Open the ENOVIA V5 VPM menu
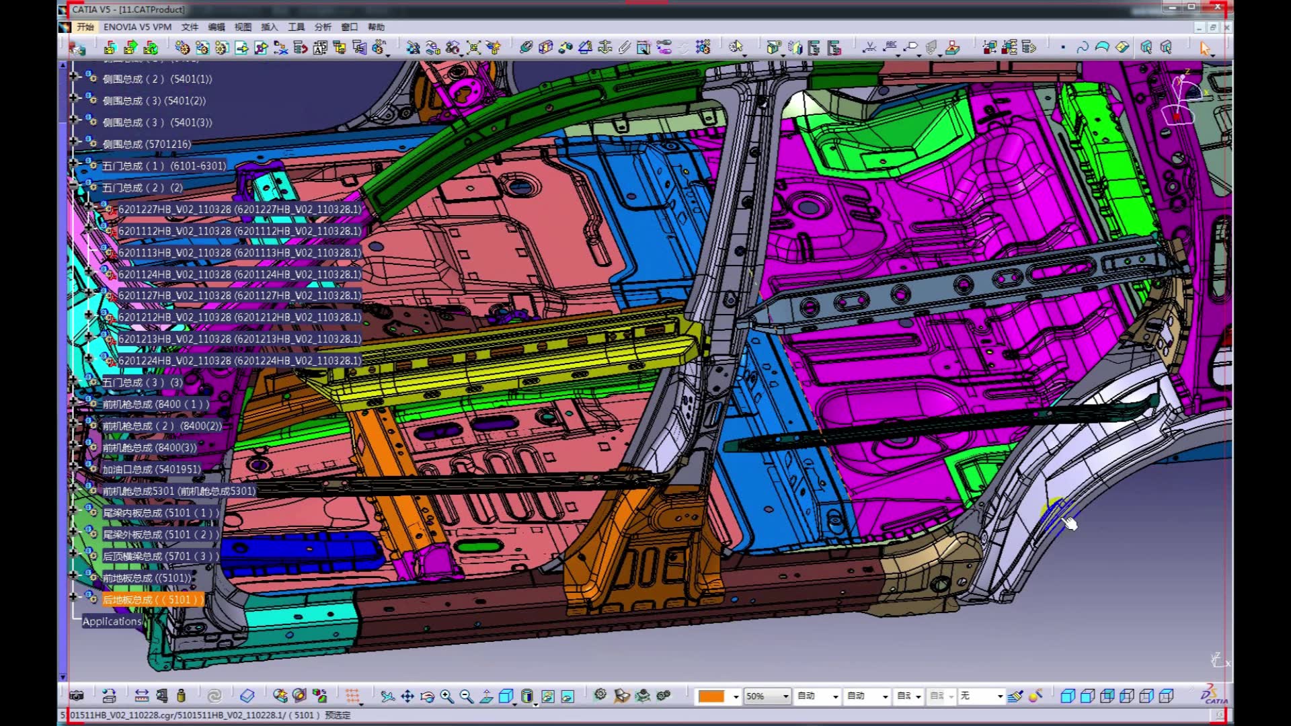Screen dimensions: 1291x726 point(137,27)
